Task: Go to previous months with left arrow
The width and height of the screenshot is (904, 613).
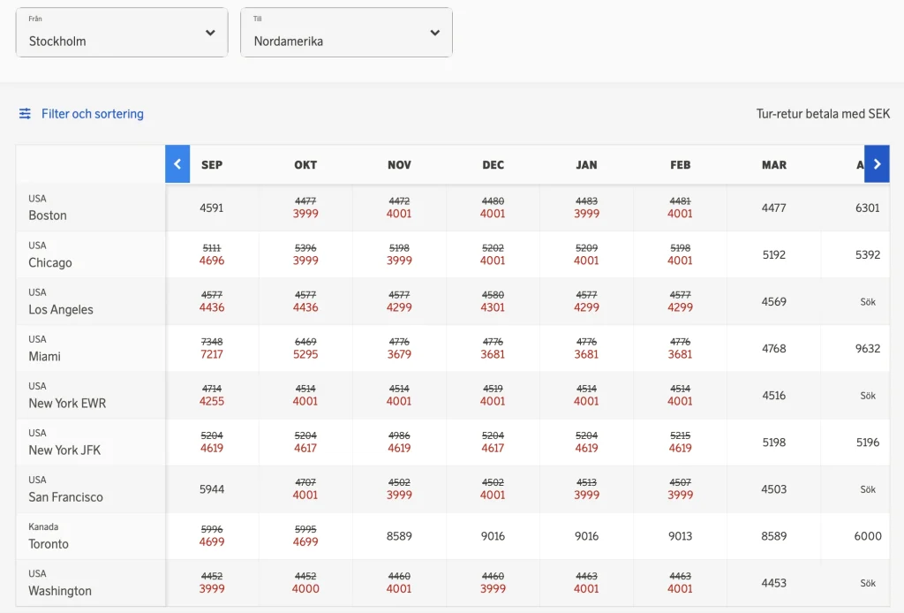Action: coord(177,164)
